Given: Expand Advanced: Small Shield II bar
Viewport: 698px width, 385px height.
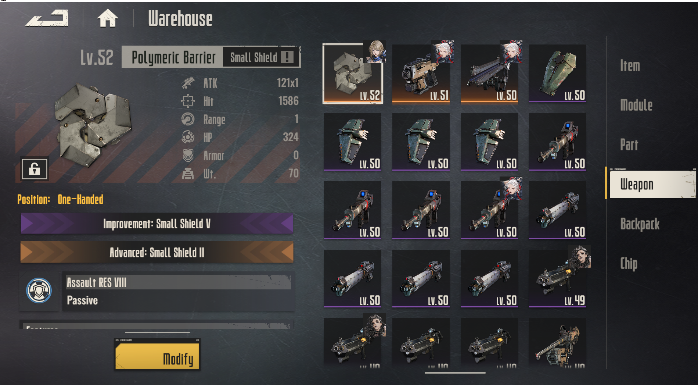Looking at the screenshot, I should pyautogui.click(x=157, y=252).
